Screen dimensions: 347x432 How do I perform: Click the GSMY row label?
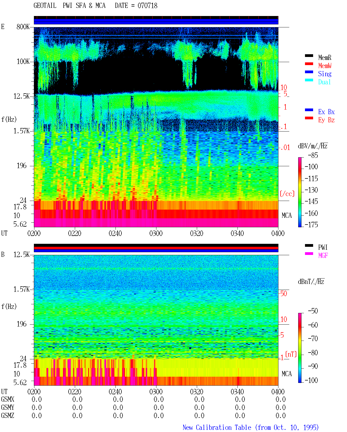click(x=8, y=408)
